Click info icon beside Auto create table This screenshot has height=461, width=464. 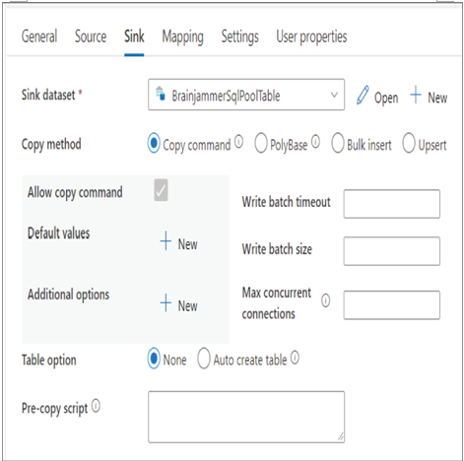(295, 358)
